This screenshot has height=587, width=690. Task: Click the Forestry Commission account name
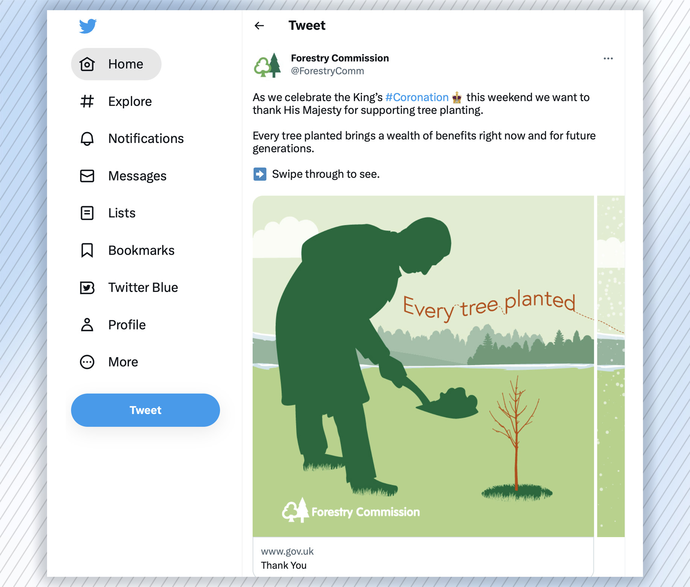340,58
